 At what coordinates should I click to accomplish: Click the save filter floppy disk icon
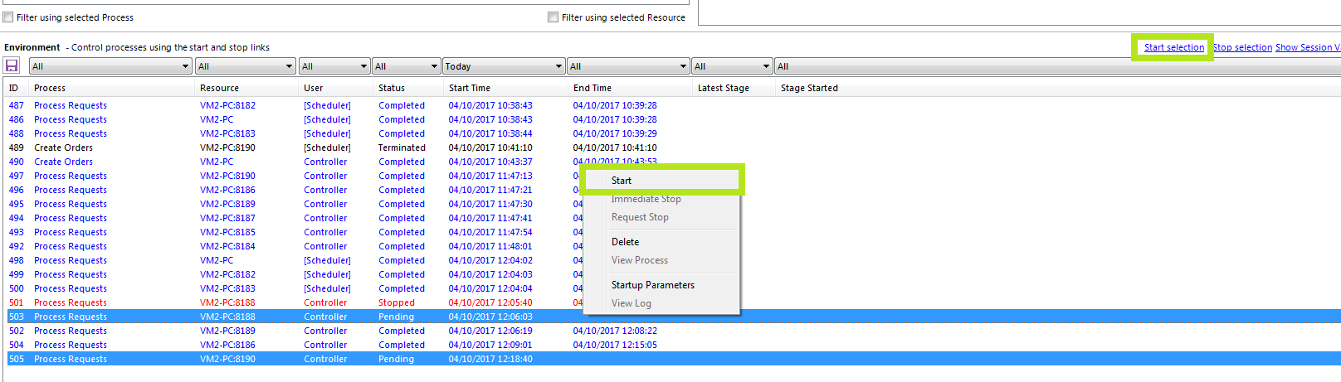tap(12, 65)
